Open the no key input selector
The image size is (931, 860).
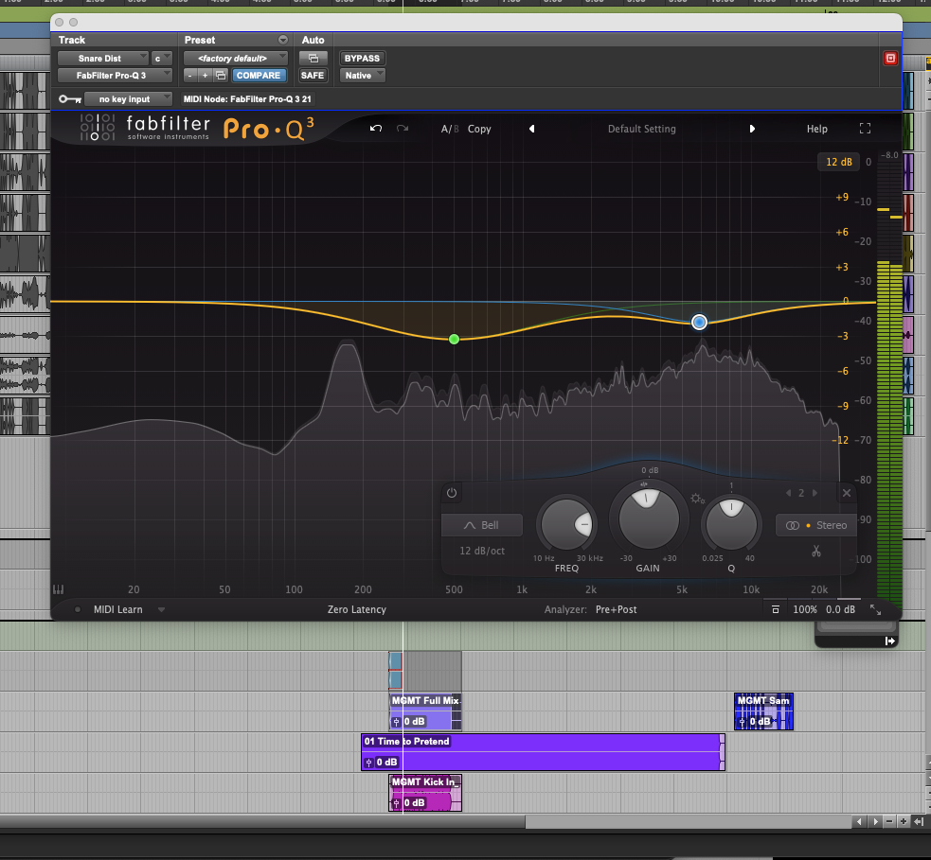click(128, 99)
